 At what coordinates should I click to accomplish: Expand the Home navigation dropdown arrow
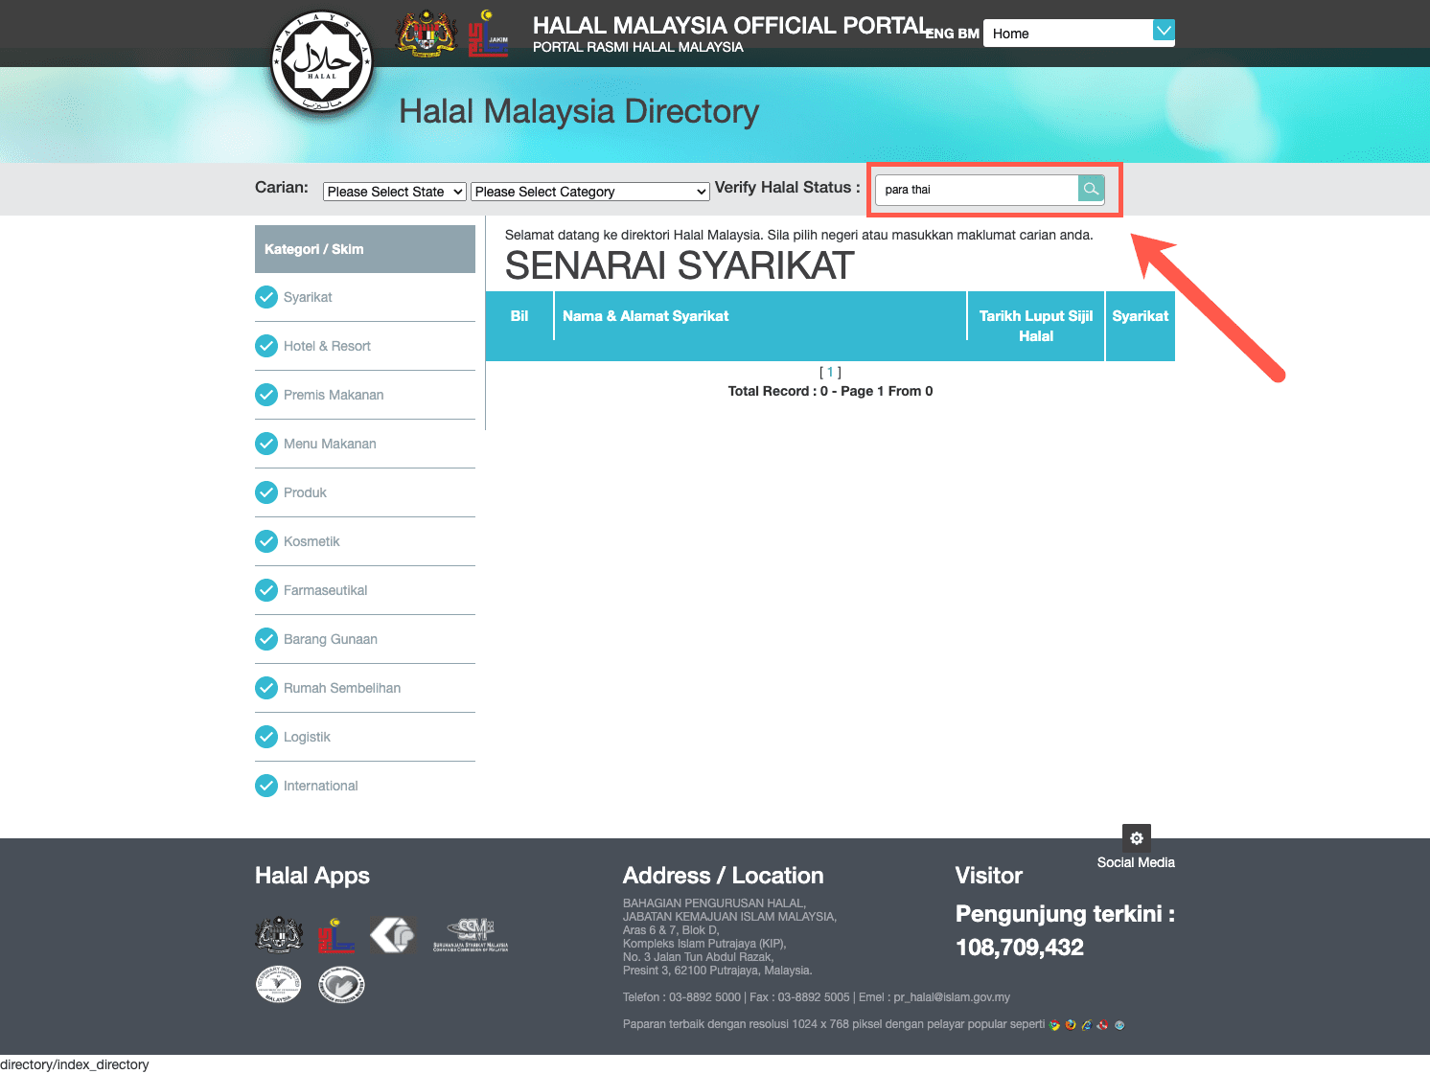pyautogui.click(x=1164, y=31)
